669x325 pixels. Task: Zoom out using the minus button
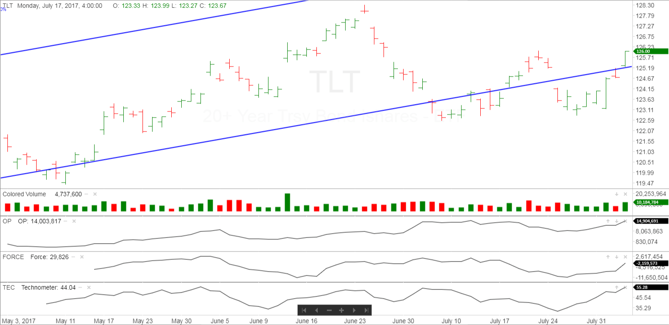pyautogui.click(x=329, y=310)
